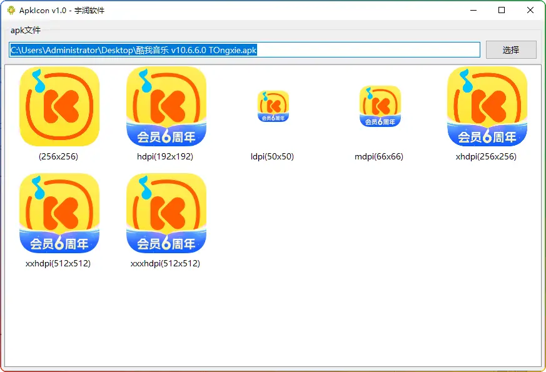Click the apk文件 group label
Image resolution: width=546 pixels, height=372 pixels.
(x=26, y=30)
